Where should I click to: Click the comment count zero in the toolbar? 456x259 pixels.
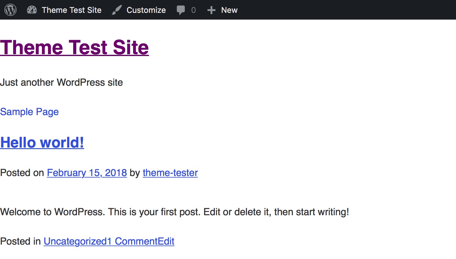click(x=194, y=10)
